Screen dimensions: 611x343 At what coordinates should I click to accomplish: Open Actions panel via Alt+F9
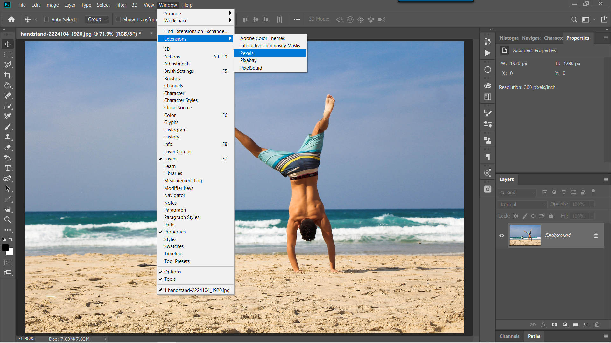click(172, 57)
